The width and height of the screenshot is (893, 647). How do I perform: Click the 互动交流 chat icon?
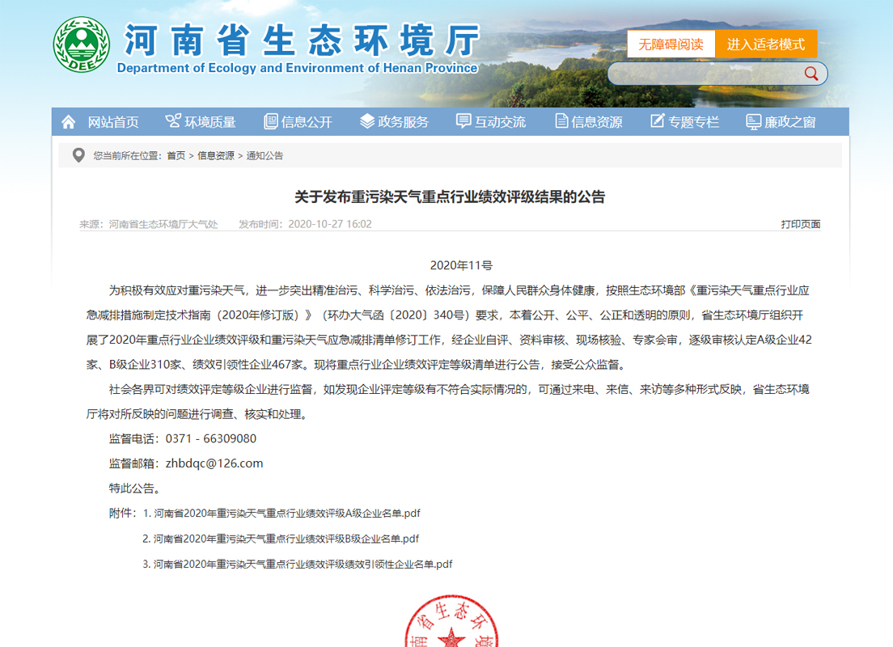[463, 121]
